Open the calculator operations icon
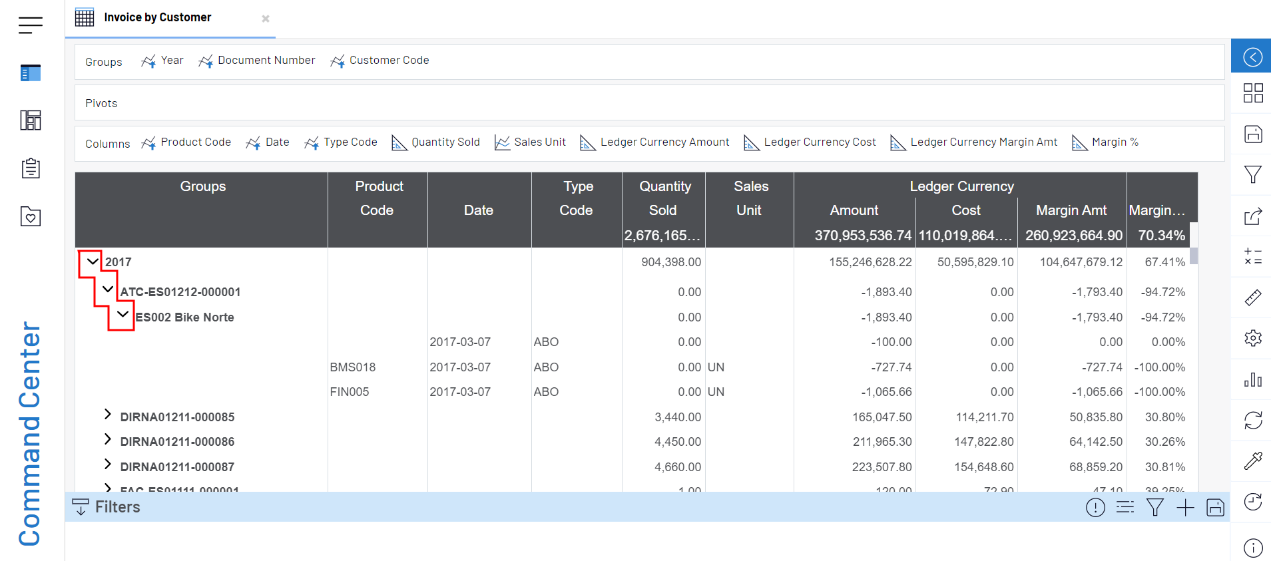The height and width of the screenshot is (561, 1271). point(1252,256)
